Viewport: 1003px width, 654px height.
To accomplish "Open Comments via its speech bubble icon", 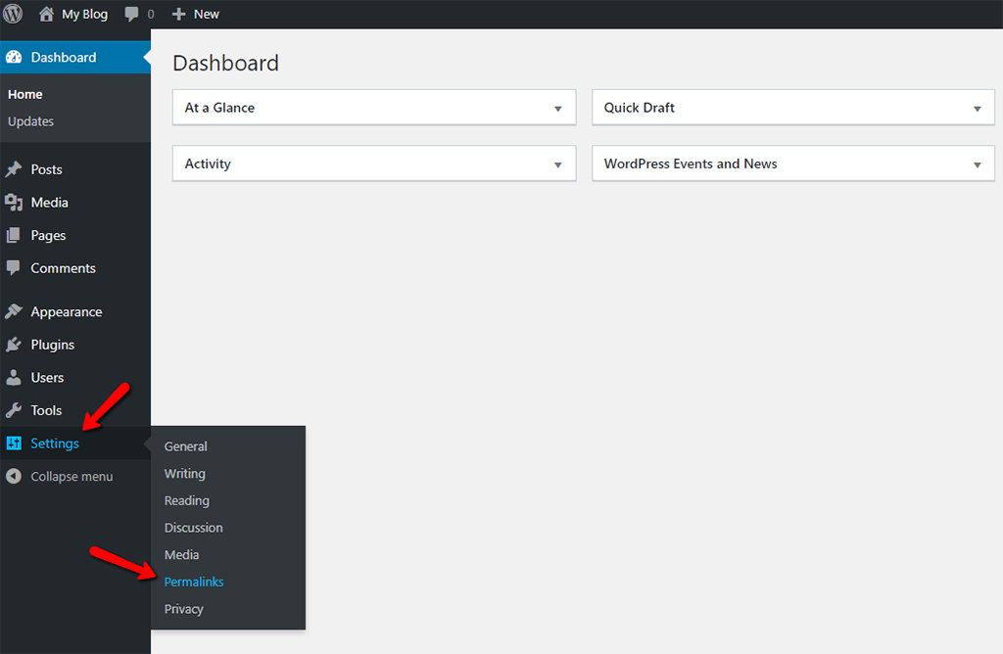I will tap(16, 268).
